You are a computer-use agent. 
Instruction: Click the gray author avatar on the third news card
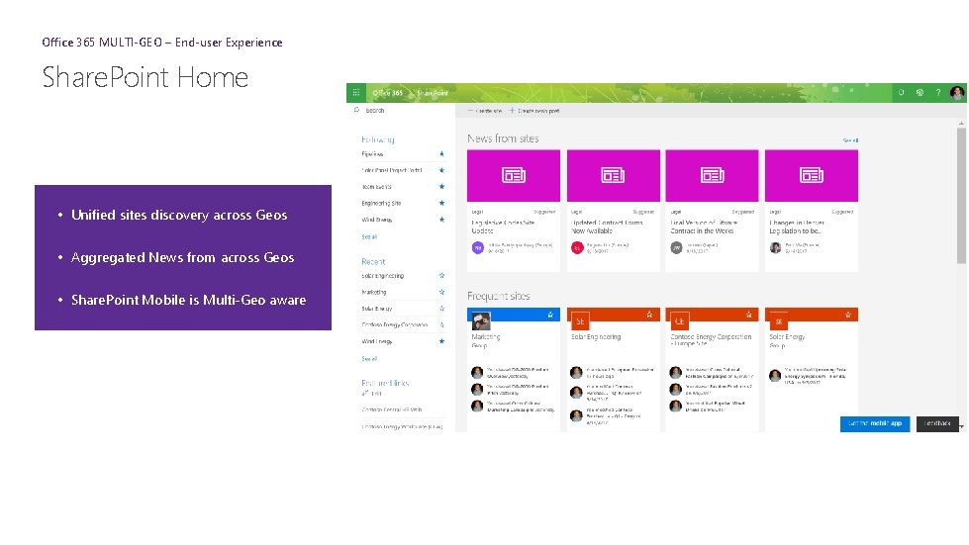[677, 247]
